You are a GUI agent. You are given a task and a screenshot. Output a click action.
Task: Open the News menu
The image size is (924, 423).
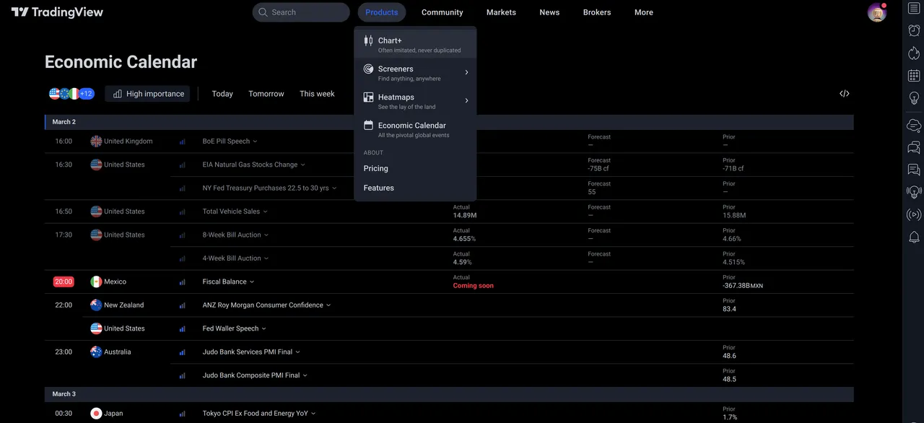pyautogui.click(x=549, y=12)
